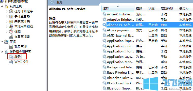Click the Task Scheduler clock icon
This screenshot has width=193, height=91.
point(11,11)
